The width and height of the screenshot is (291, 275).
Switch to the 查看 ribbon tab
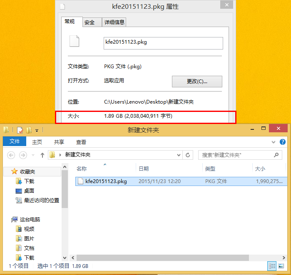(81, 142)
